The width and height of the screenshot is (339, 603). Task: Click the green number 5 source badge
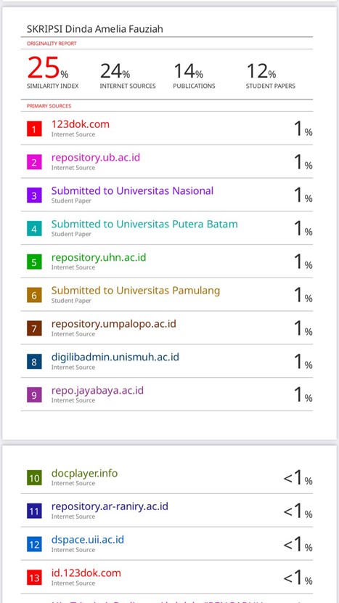pos(34,262)
